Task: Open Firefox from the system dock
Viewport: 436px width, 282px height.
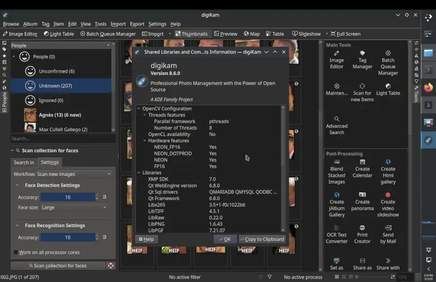Action: pos(428,87)
